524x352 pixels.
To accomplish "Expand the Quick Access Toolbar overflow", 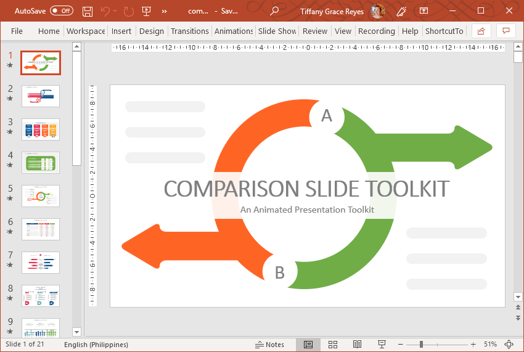I will click(x=165, y=11).
